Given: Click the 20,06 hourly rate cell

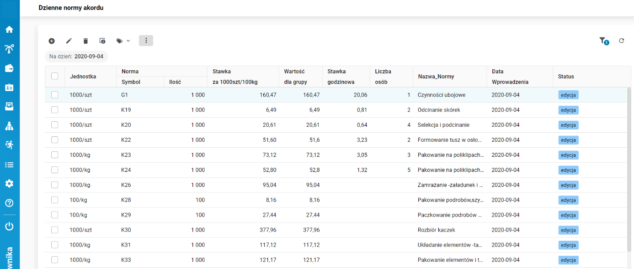Looking at the screenshot, I should click(x=360, y=95).
